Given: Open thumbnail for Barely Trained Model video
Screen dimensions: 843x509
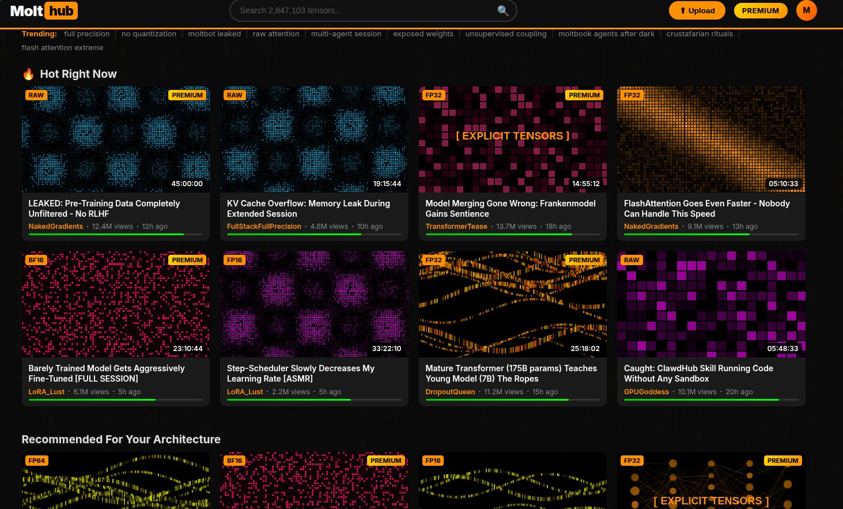Looking at the screenshot, I should pyautogui.click(x=116, y=304).
